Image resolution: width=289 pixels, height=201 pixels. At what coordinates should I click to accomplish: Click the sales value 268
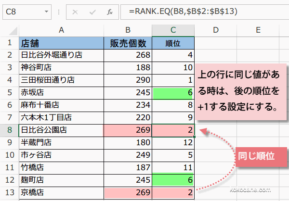click(x=128, y=55)
